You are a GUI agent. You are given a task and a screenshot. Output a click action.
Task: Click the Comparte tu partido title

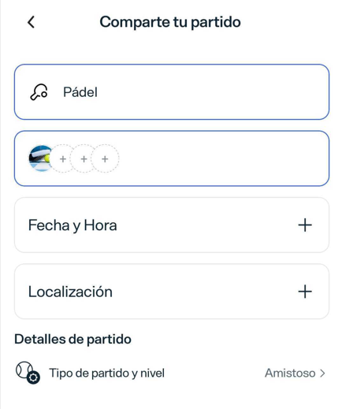pyautogui.click(x=170, y=22)
